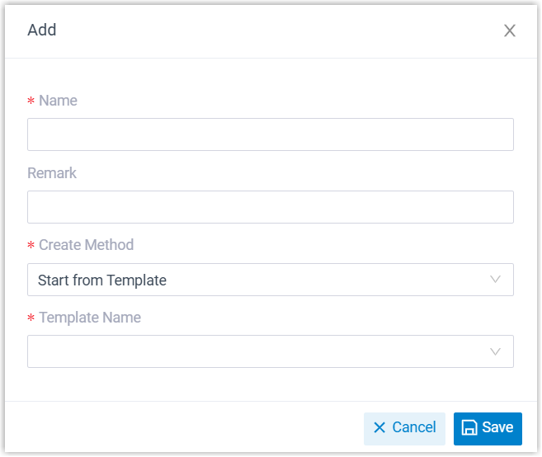Click the red asterisk beside Create Method
The height and width of the screenshot is (457, 542).
coord(31,246)
